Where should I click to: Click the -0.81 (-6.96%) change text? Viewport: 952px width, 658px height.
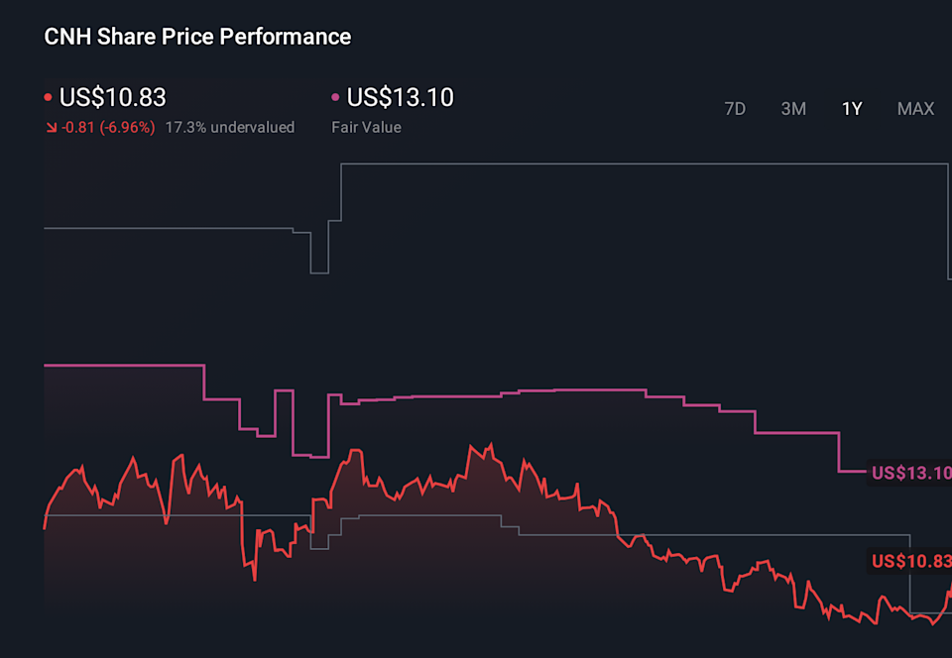[109, 128]
